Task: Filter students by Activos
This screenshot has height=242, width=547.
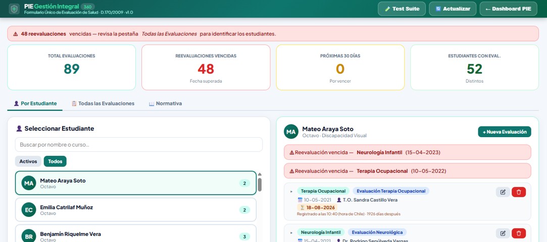Action: [28, 161]
